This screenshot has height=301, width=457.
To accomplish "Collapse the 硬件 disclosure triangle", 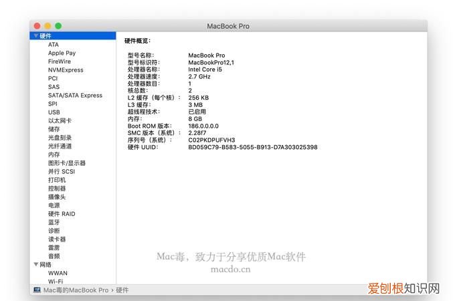I will click(35, 35).
